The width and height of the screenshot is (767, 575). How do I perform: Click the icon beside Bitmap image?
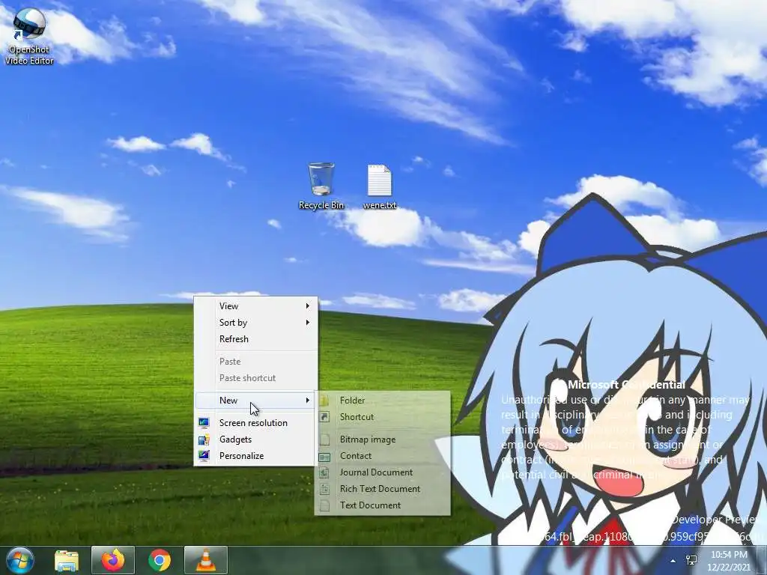[x=324, y=439]
